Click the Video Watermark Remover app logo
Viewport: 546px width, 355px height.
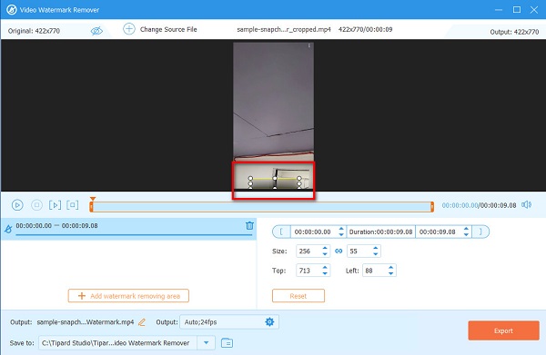tap(12, 10)
